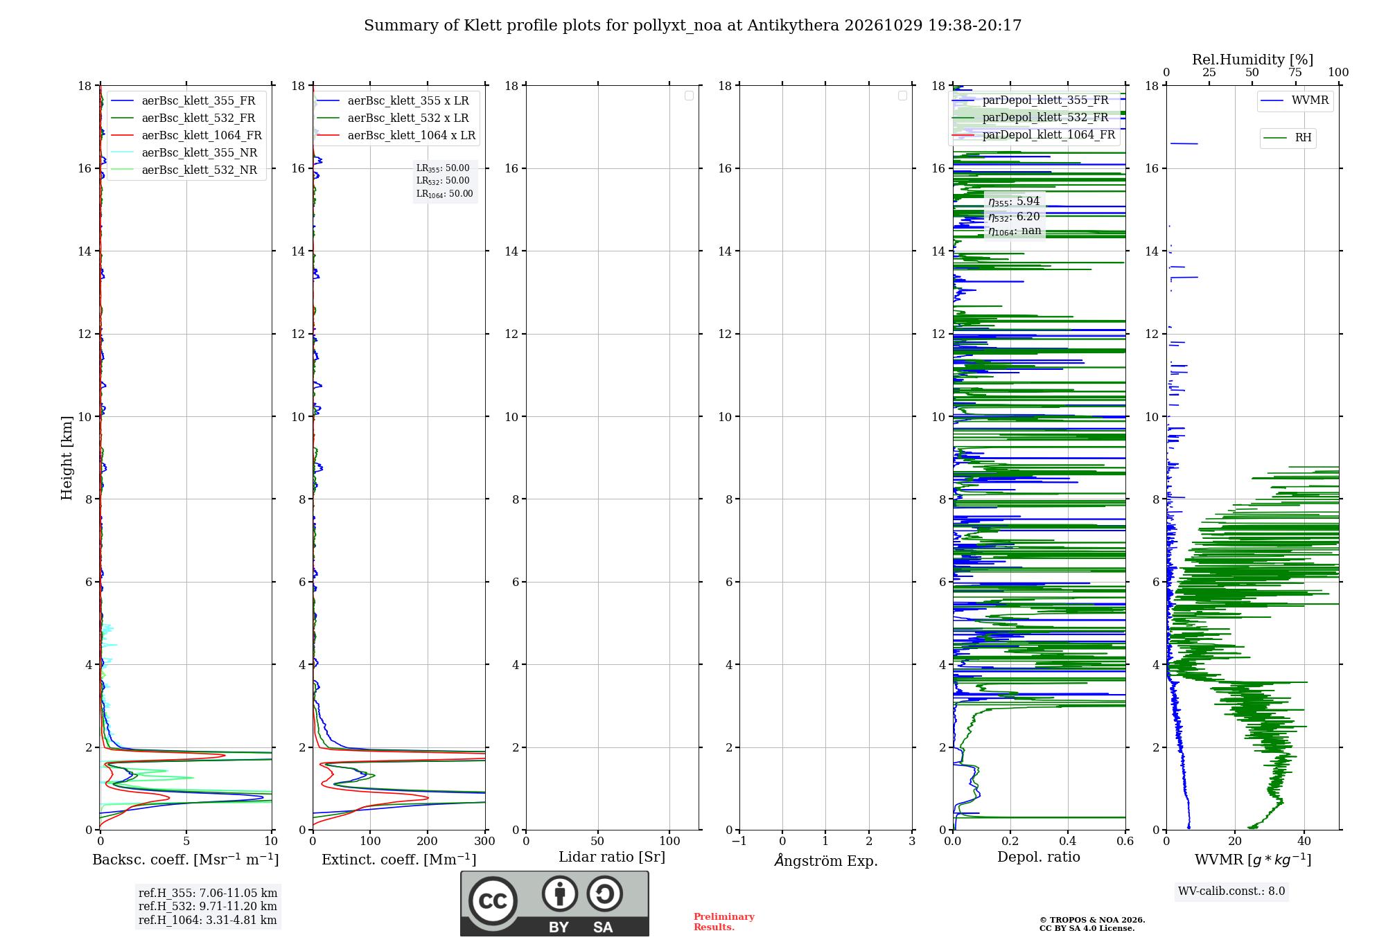Image resolution: width=1386 pixels, height=942 pixels.
Task: Click the 'Lidar ratio [Sr]' axis label
Action: coord(612,857)
